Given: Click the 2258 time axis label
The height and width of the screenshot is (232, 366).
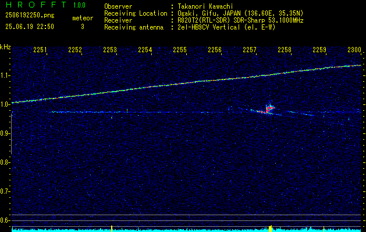Looking at the screenshot, I should tap(285, 49).
